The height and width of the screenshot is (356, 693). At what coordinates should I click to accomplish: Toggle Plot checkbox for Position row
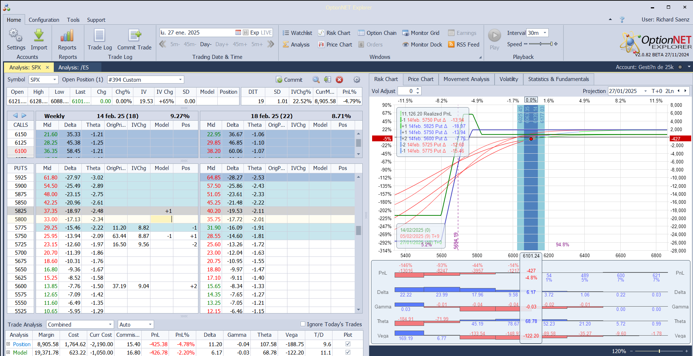[348, 344]
